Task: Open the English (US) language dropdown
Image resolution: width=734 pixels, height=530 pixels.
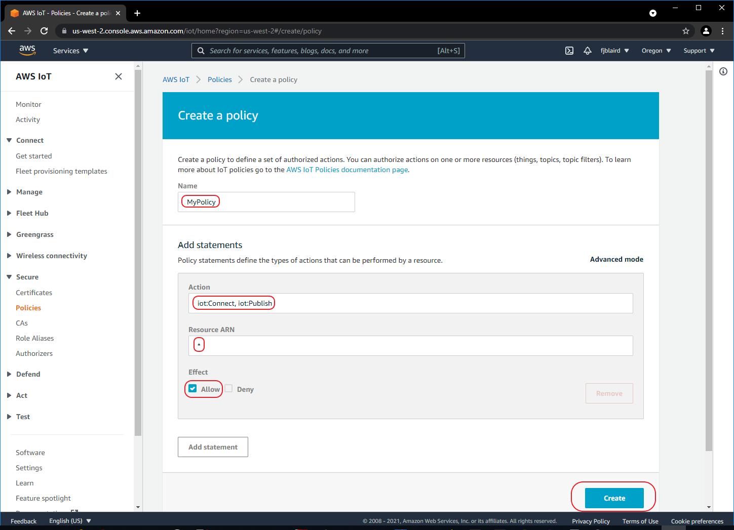Action: (x=70, y=521)
